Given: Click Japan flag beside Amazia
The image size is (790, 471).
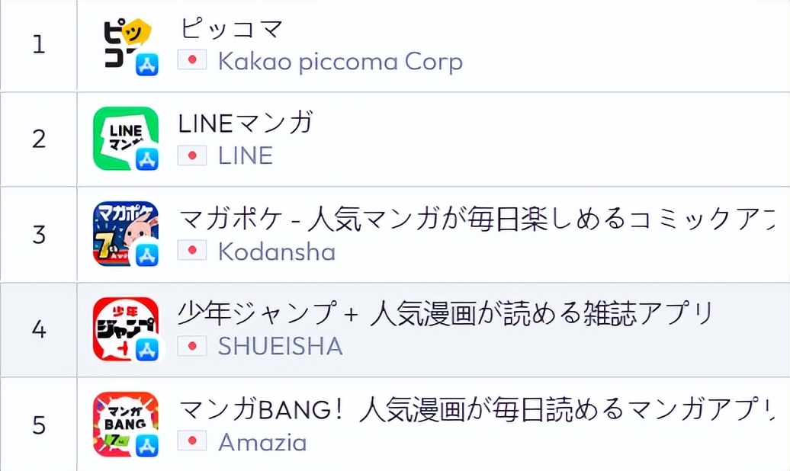Looking at the screenshot, I should [192, 441].
